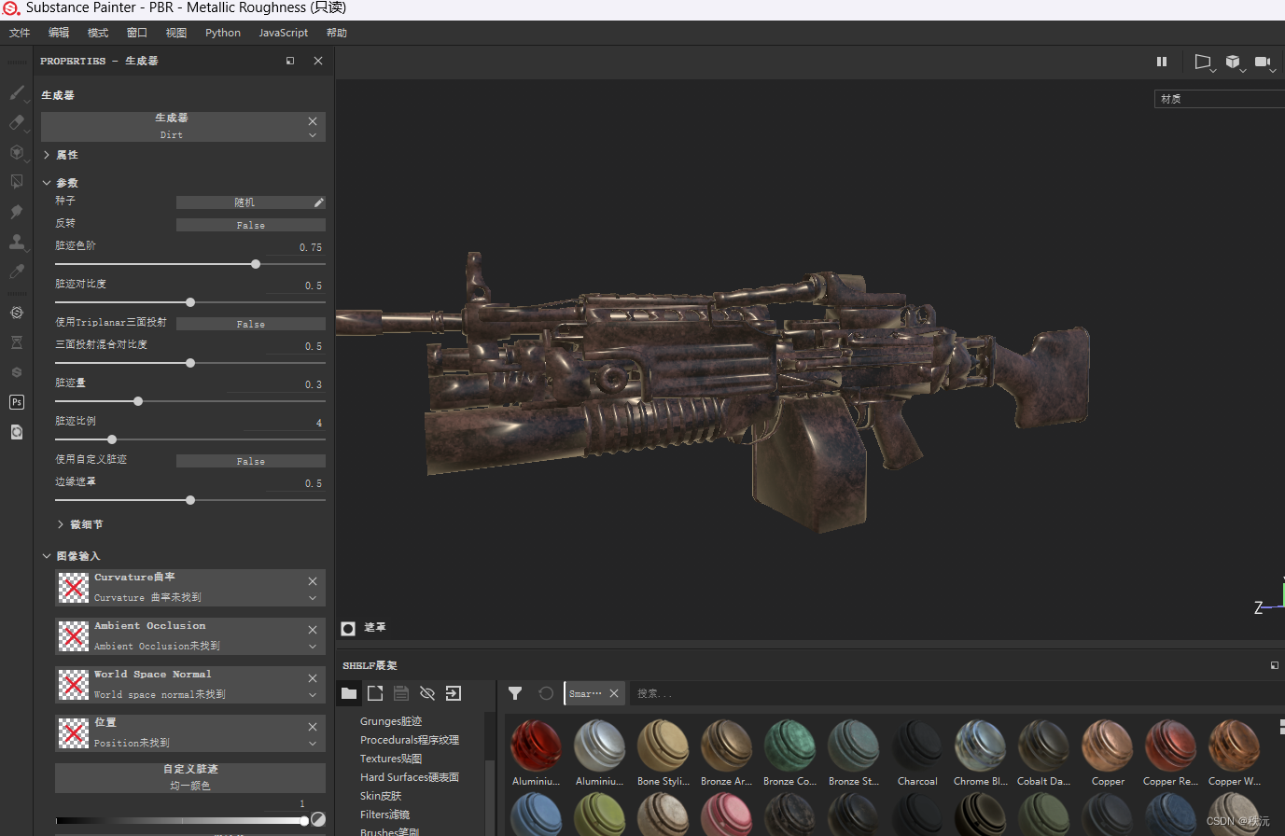Open the 生成器 Dirt dropdown arrow
Screen dimensions: 1285x836
(x=313, y=135)
